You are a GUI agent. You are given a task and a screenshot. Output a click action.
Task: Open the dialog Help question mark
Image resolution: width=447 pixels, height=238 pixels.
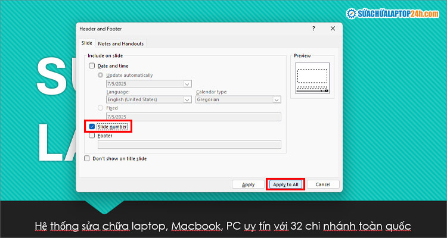[x=313, y=29]
